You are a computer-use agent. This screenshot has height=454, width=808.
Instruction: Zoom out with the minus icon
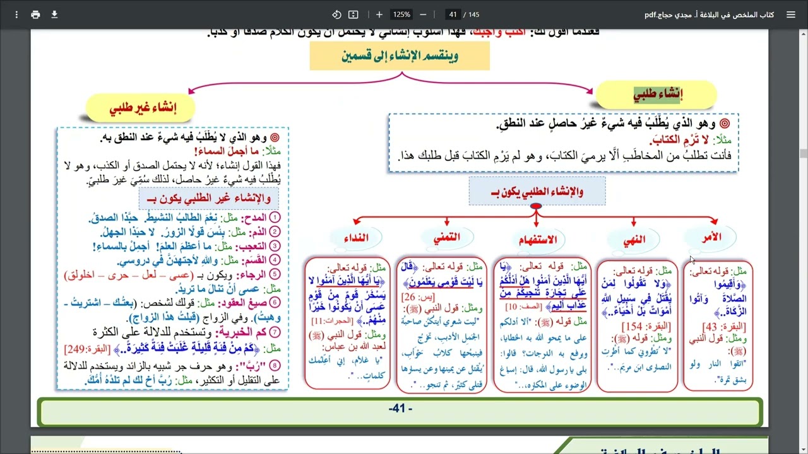[x=423, y=15]
